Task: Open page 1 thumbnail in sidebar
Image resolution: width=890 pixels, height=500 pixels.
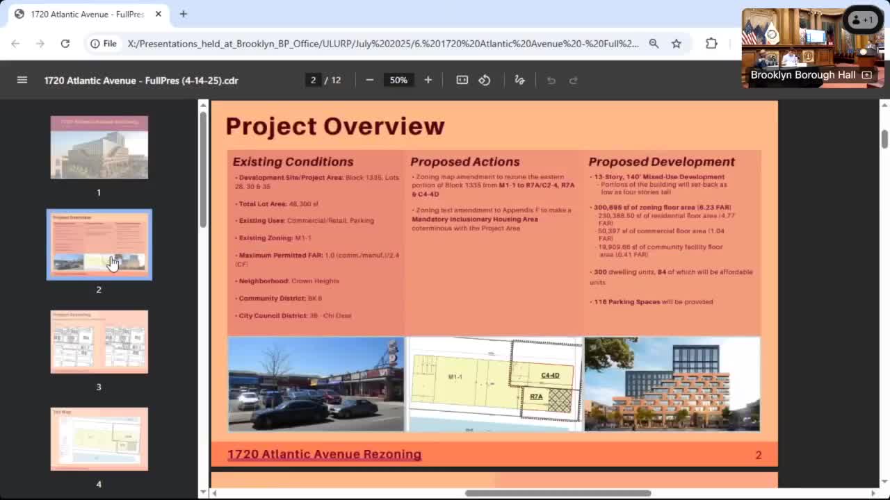Action: [x=99, y=147]
